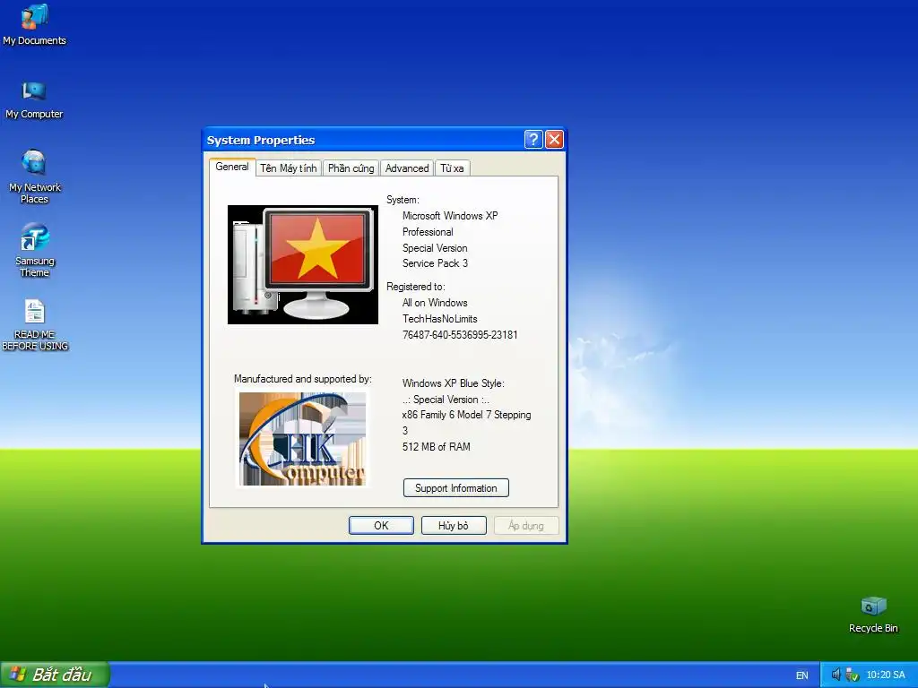This screenshot has height=688, width=918.
Task: Click the Support Information button
Action: pyautogui.click(x=456, y=488)
